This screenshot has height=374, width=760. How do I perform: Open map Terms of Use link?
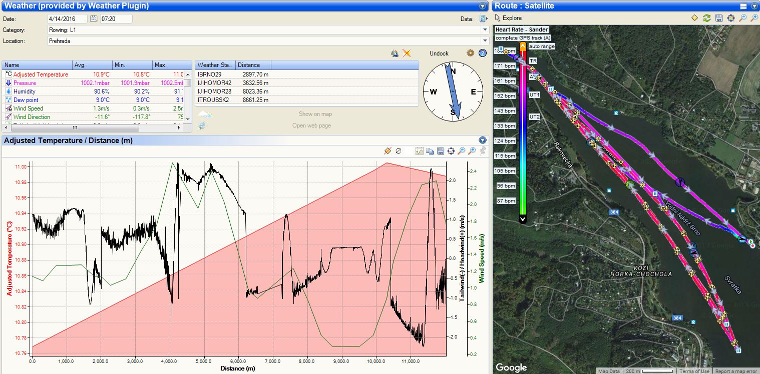click(x=694, y=371)
